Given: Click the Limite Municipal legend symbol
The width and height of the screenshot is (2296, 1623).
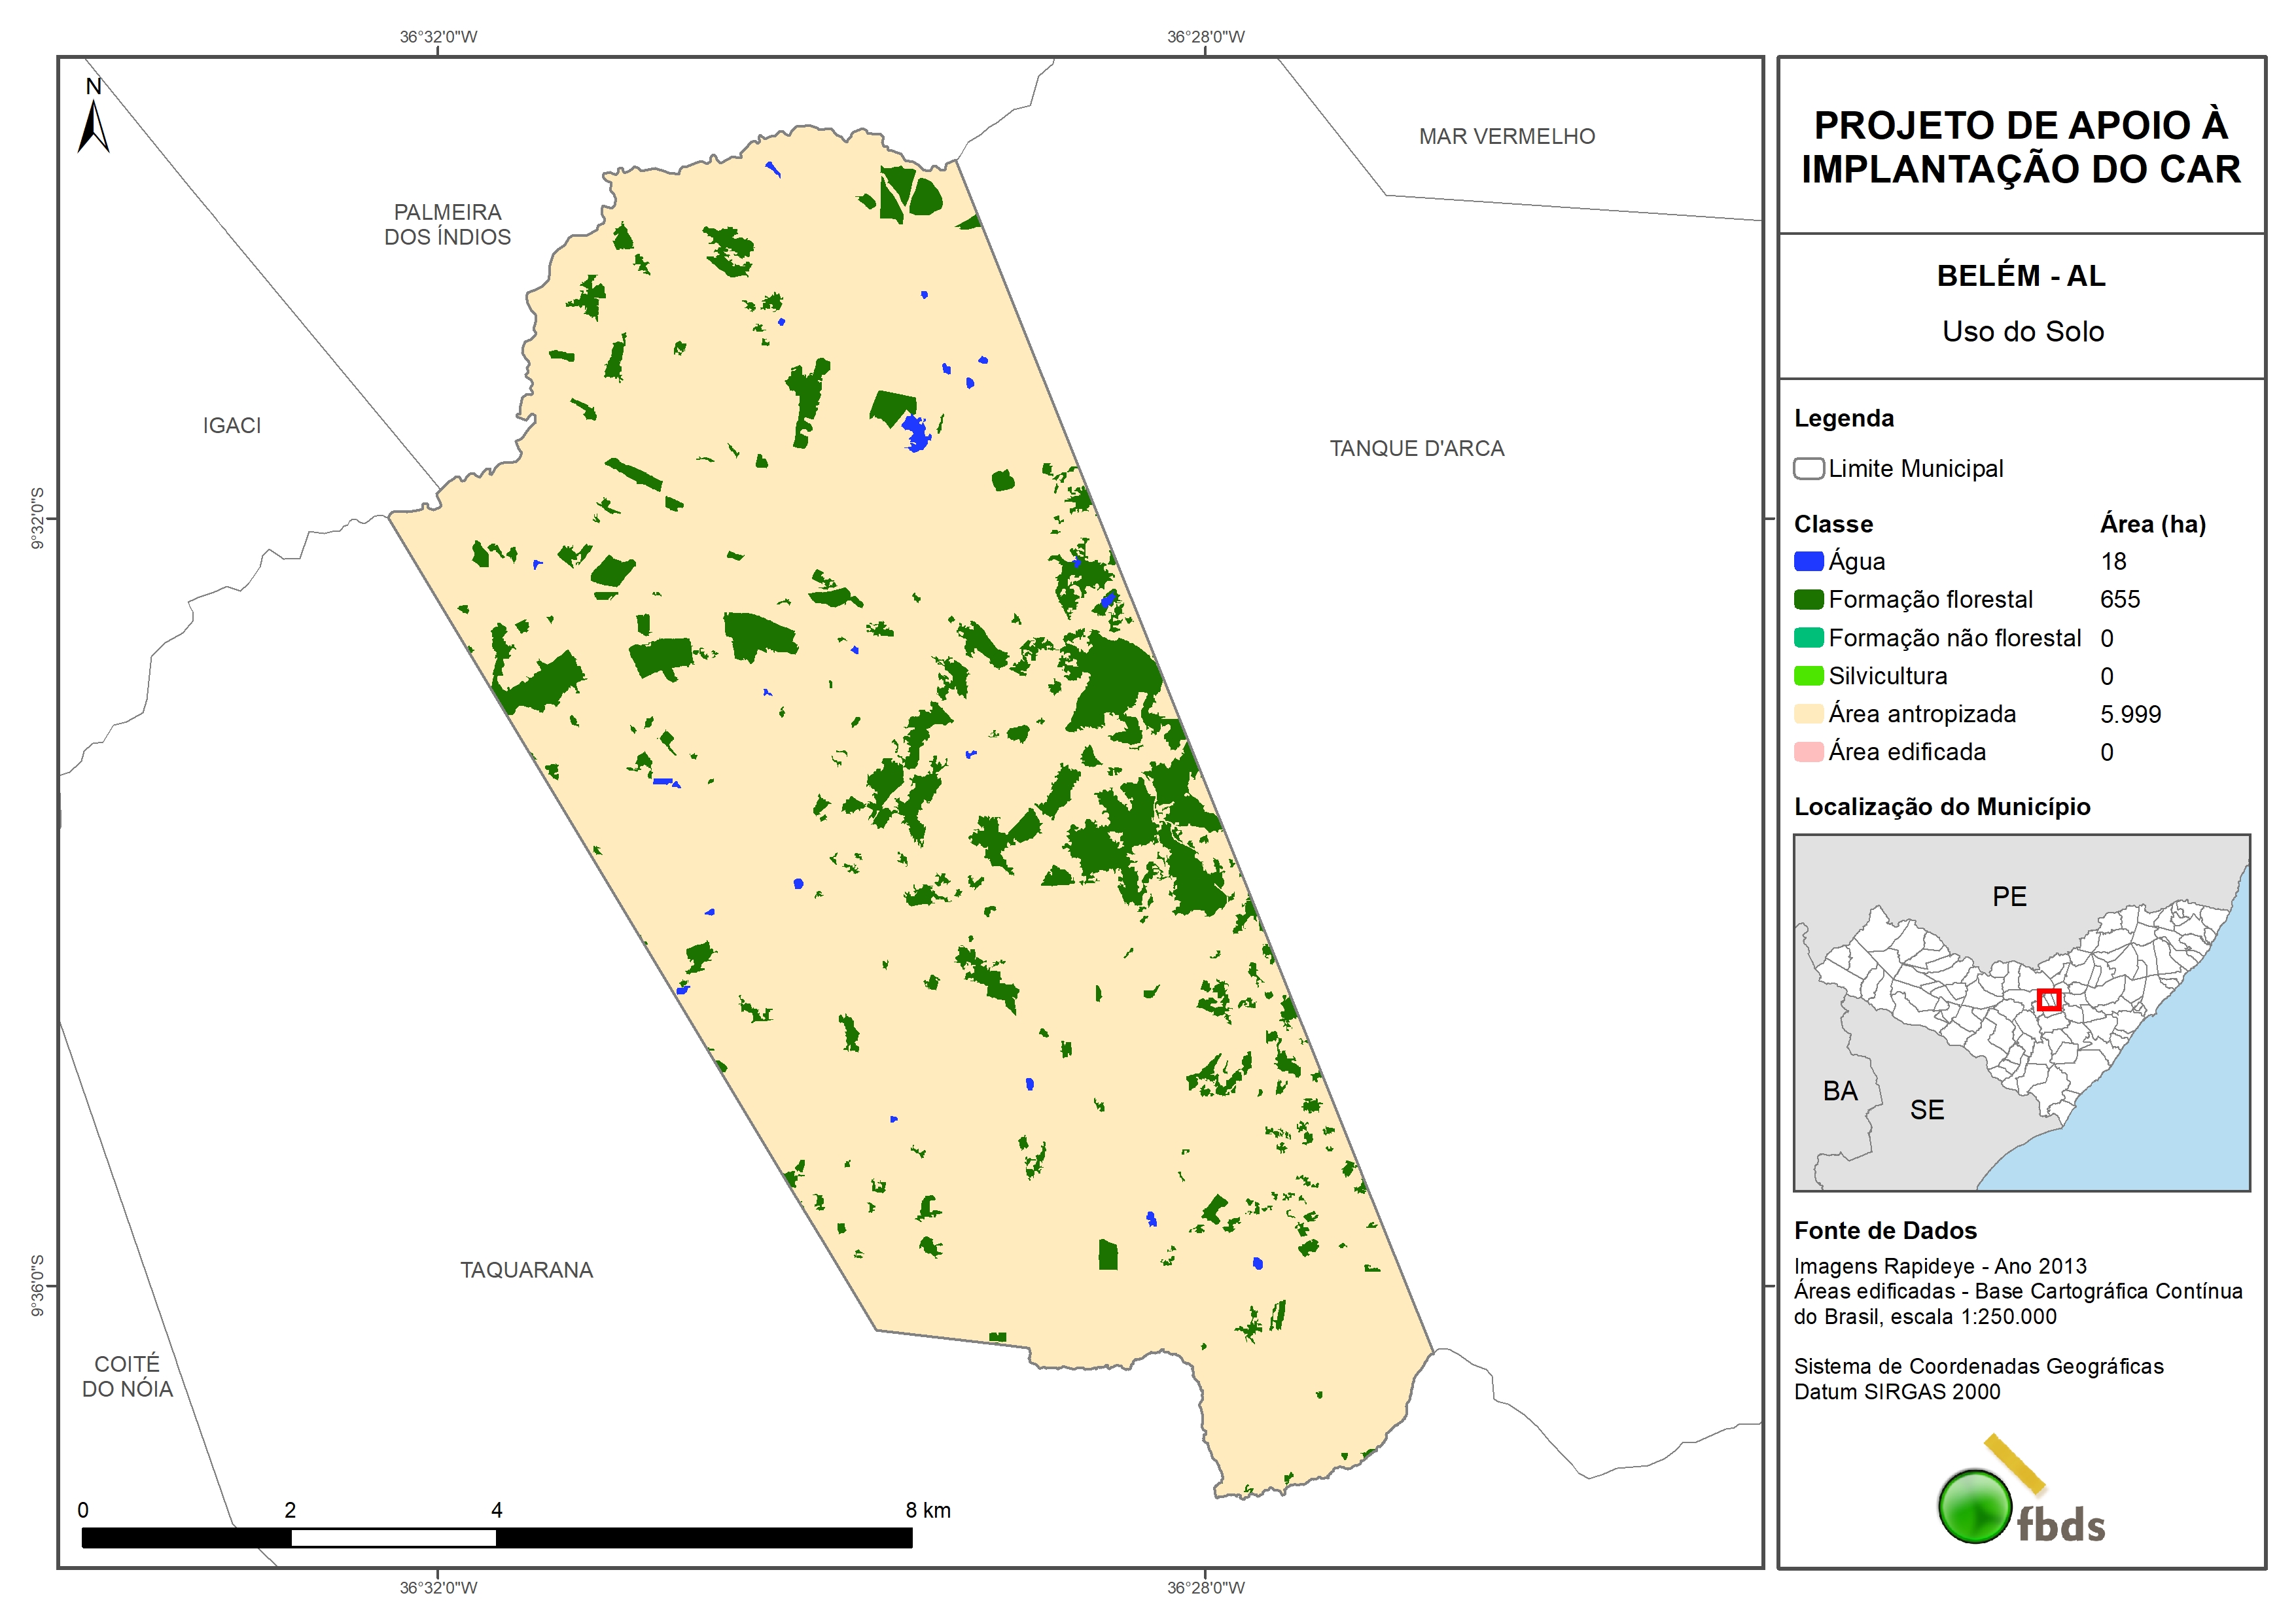Looking at the screenshot, I should pyautogui.click(x=1808, y=468).
